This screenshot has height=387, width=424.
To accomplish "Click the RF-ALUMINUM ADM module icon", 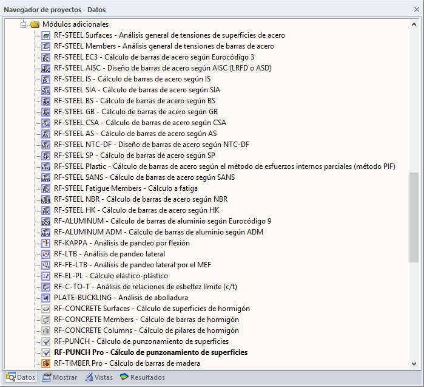I will tap(45, 232).
